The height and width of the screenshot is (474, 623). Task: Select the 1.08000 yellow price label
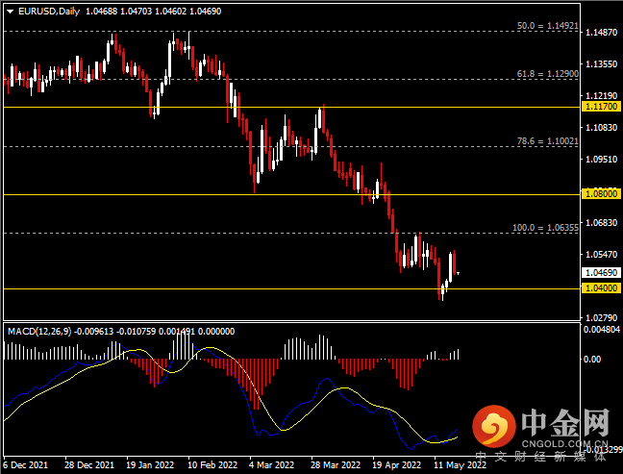click(x=601, y=194)
